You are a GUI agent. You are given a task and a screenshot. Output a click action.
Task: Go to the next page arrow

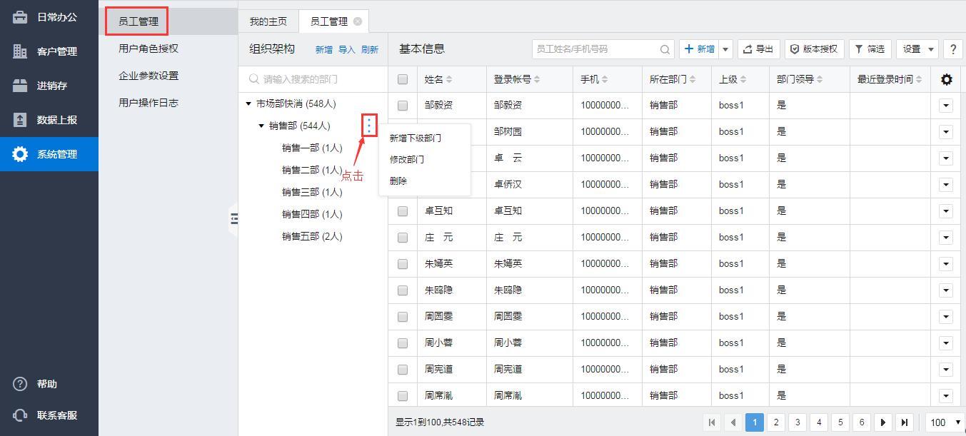coord(883,422)
